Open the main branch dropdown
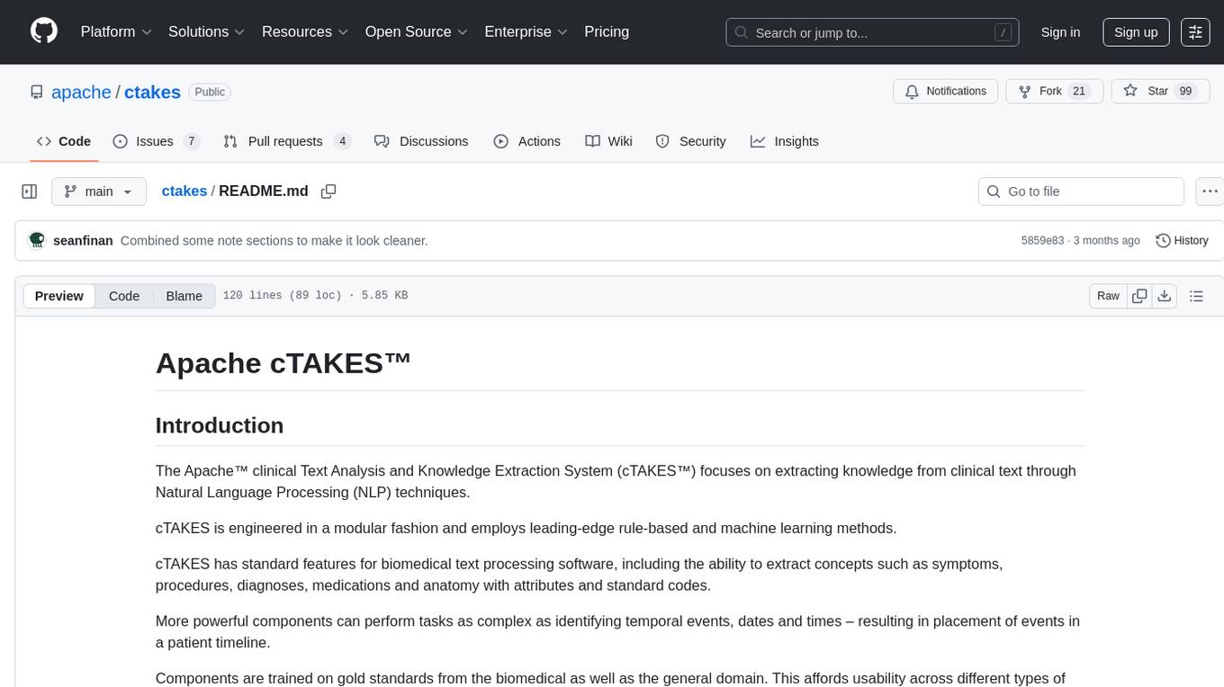The height and width of the screenshot is (687, 1224). (99, 192)
